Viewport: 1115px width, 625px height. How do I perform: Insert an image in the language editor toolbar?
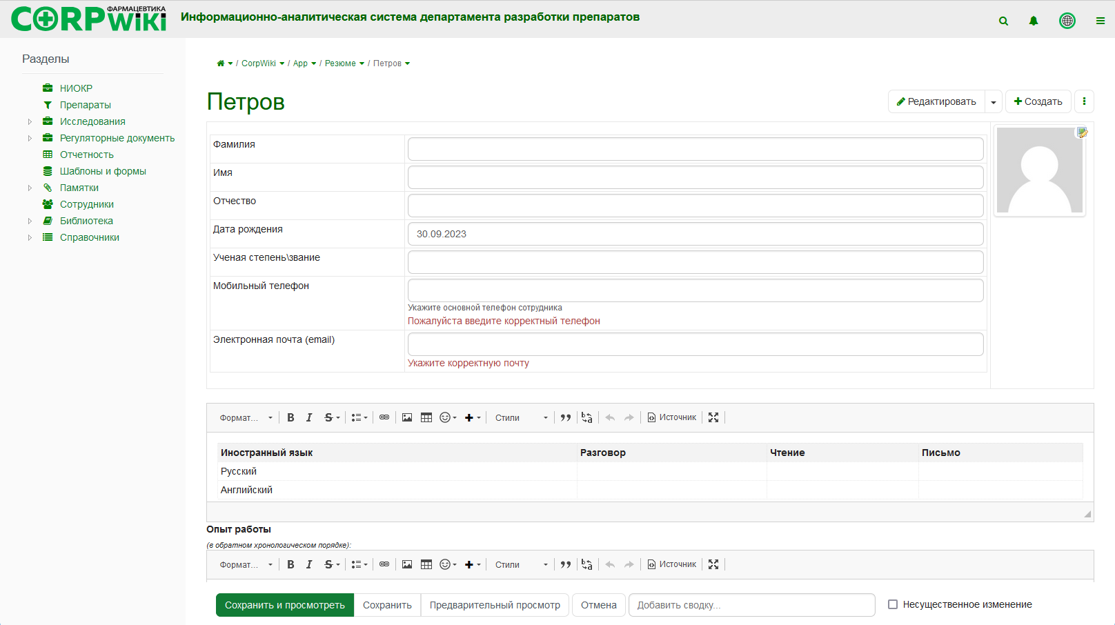coord(407,417)
